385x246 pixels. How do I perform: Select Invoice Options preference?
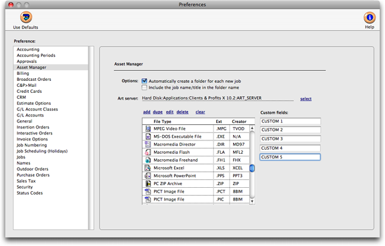pyautogui.click(x=51, y=139)
